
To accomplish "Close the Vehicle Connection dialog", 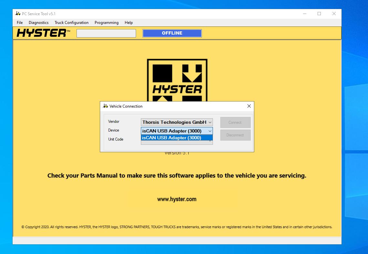I will click(249, 106).
